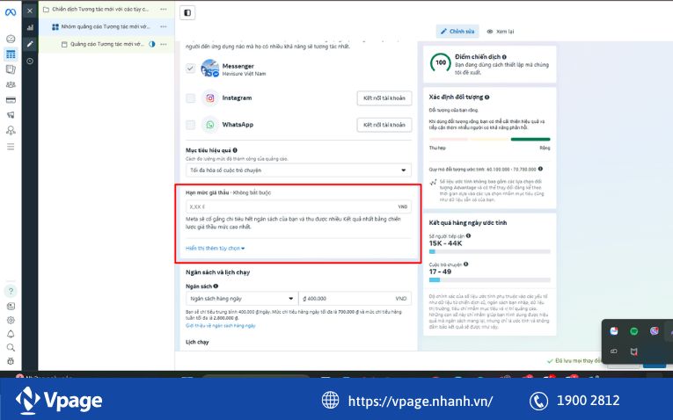The image size is (673, 420).
Task: Switch to Chỉnh sửa tab
Action: [x=457, y=32]
